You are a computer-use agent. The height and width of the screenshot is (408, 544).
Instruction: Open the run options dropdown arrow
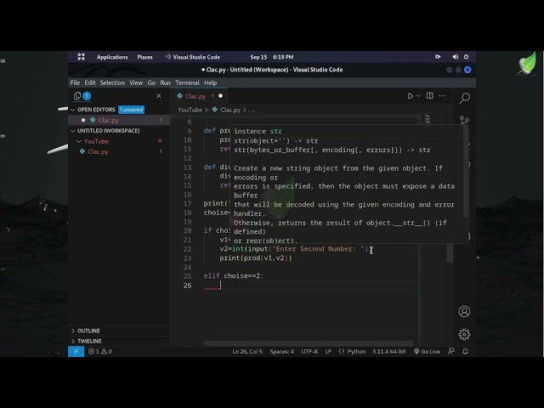click(x=418, y=96)
